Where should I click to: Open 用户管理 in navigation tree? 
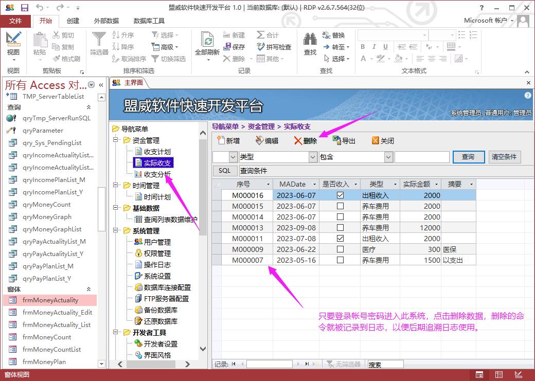[x=152, y=242]
